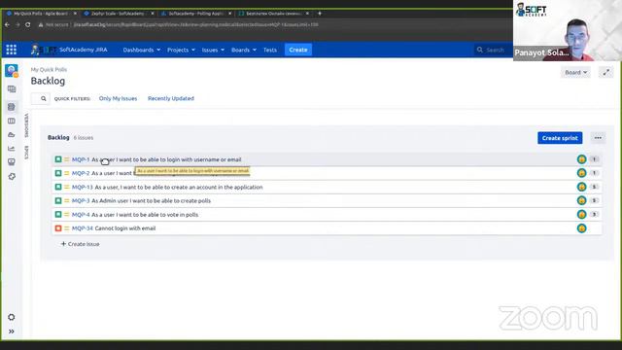Click the Create sprint button

tap(560, 138)
